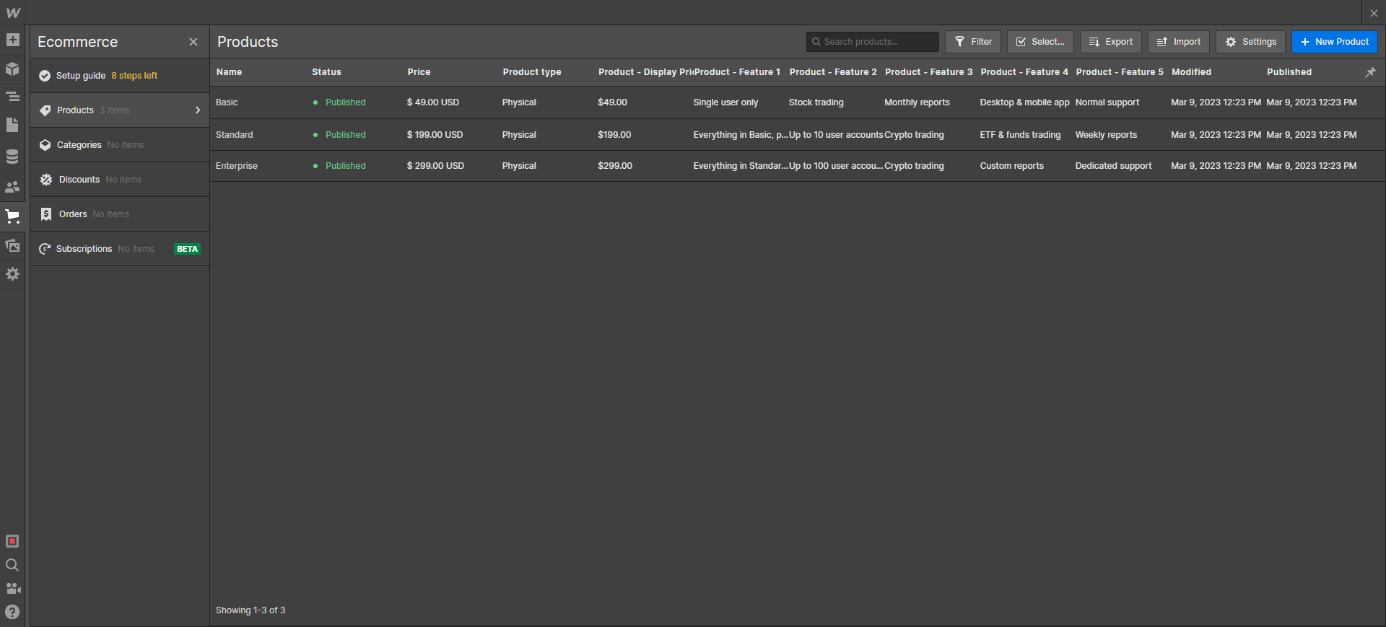Click the $ 199.00 USD price cell
The width and height of the screenshot is (1386, 627).
click(435, 135)
